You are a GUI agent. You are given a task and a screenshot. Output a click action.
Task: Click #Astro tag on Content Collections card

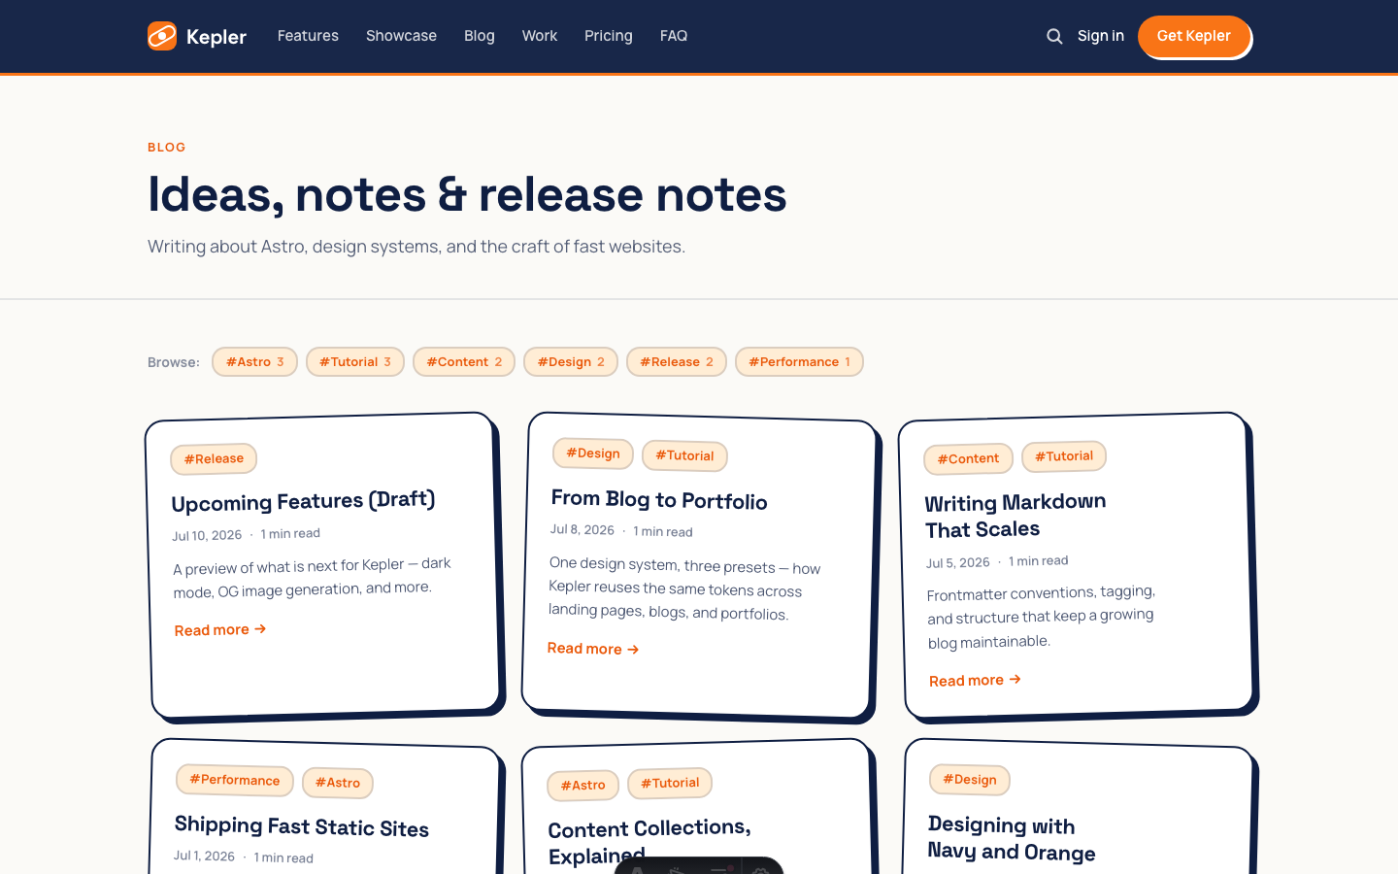click(x=582, y=785)
